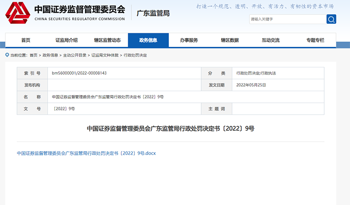Click the 索引号 label cell
350x205 pixels.
(32, 73)
